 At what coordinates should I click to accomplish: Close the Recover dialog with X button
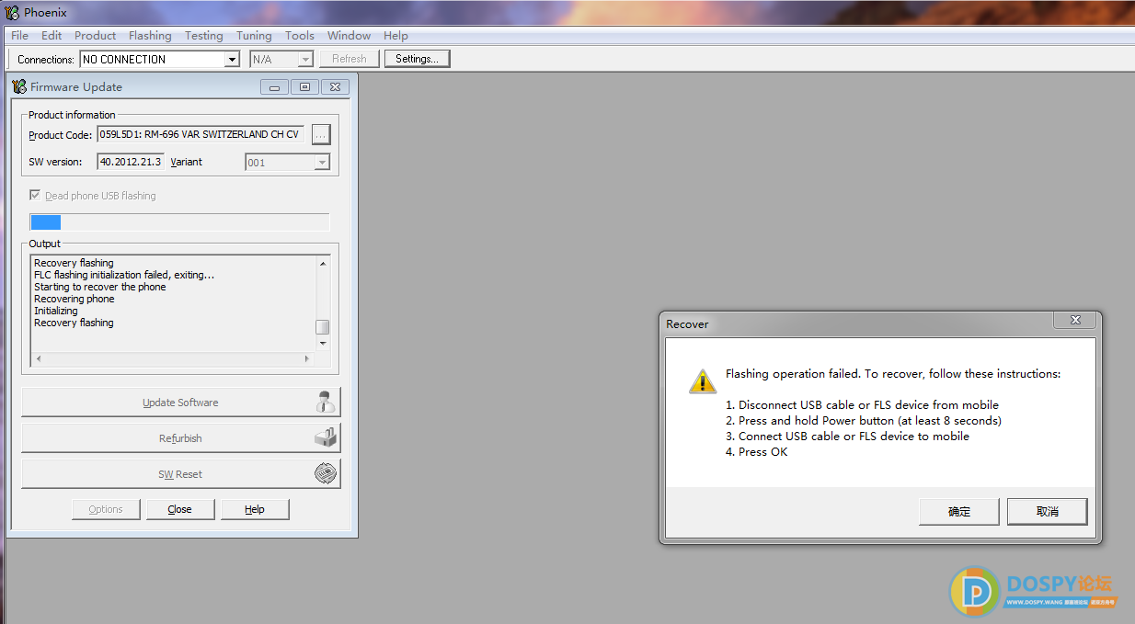1075,321
